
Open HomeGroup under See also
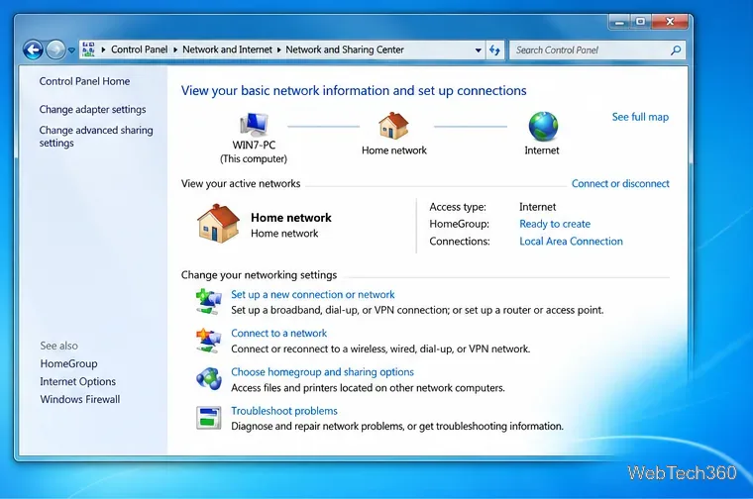(68, 363)
